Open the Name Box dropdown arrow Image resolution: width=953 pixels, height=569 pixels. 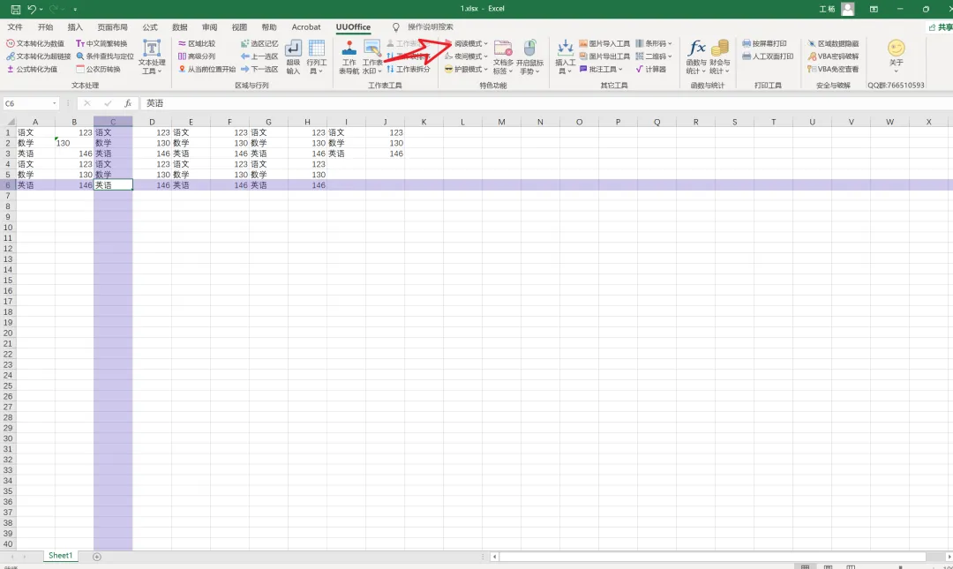tap(54, 103)
